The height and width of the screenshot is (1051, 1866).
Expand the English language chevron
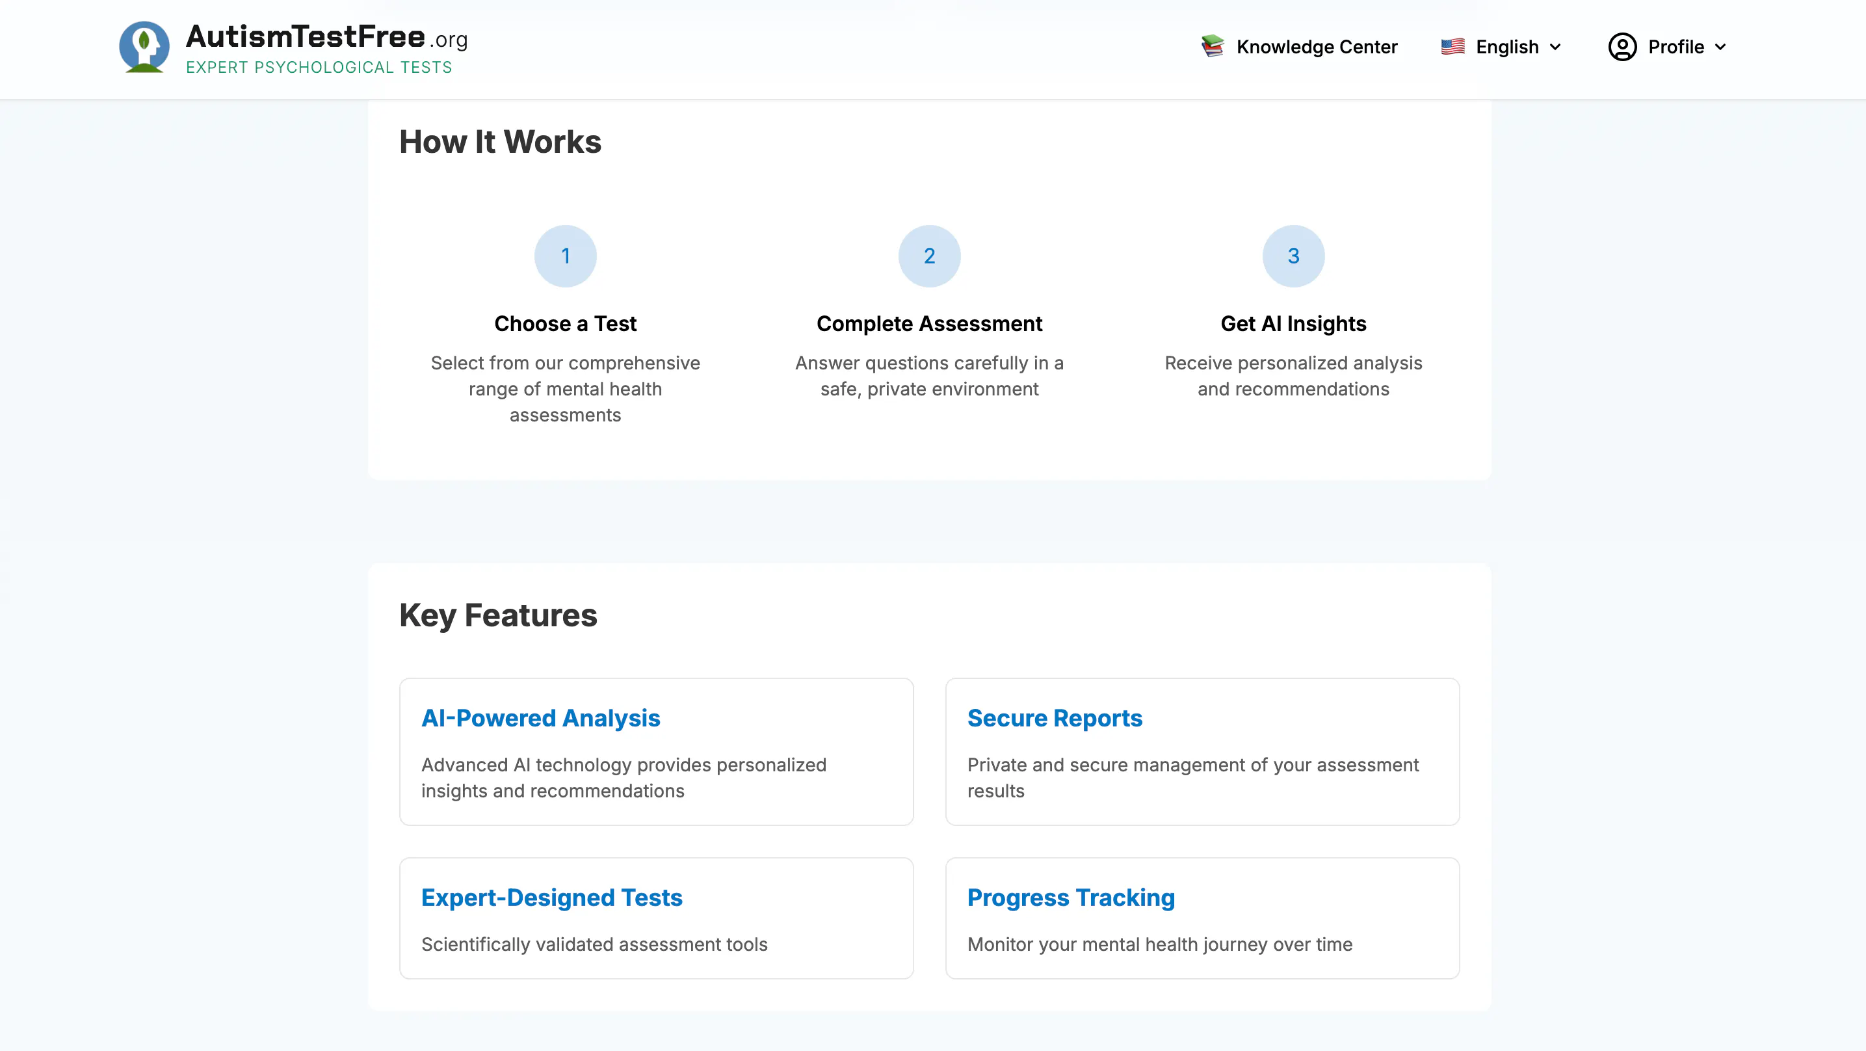point(1555,47)
